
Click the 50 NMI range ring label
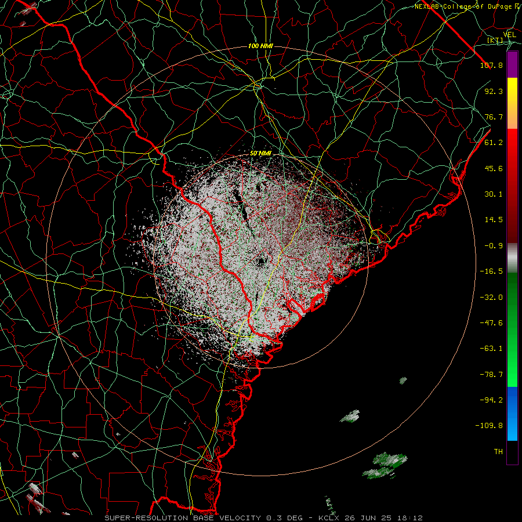[x=260, y=154]
